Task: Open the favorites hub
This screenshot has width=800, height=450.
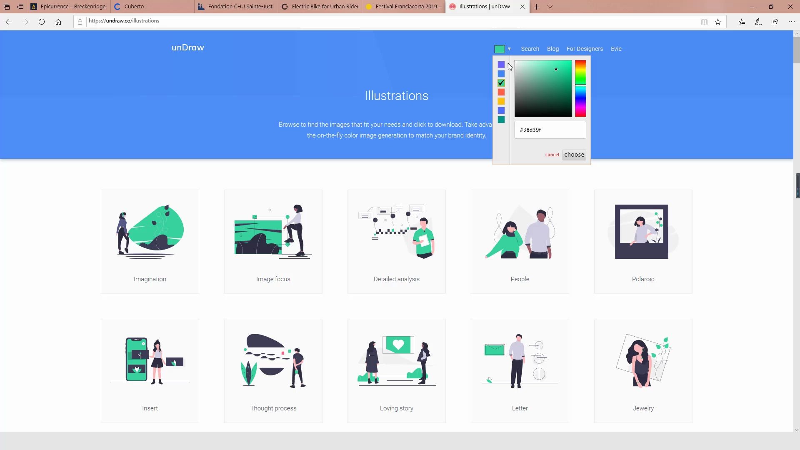Action: pos(742,22)
